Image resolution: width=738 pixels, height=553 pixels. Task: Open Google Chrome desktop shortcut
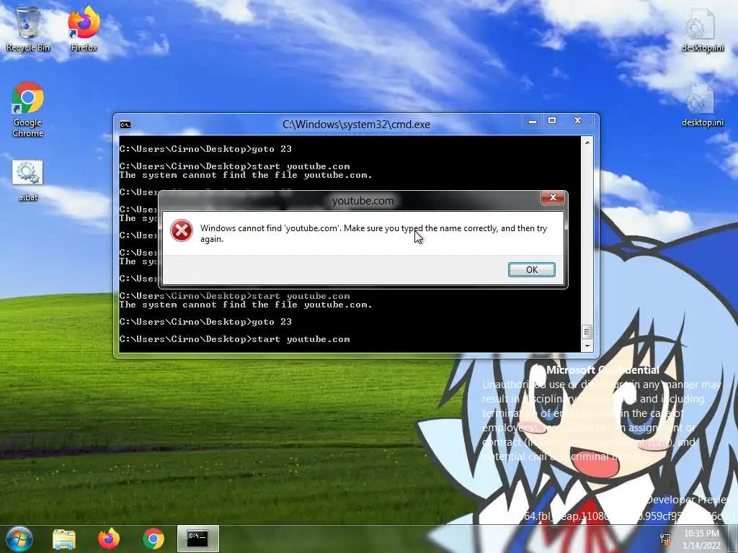pos(28,109)
